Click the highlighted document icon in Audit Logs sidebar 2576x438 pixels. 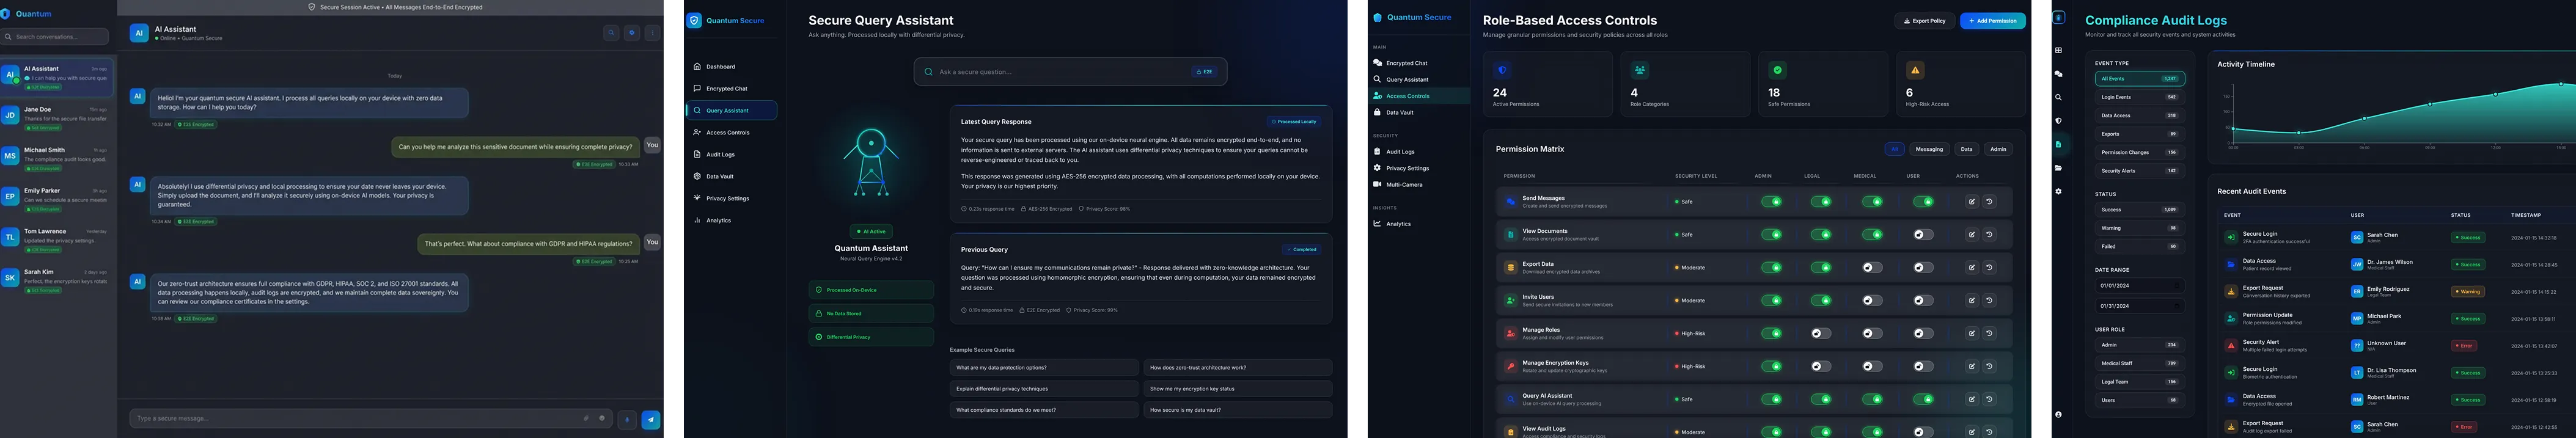point(2058,145)
